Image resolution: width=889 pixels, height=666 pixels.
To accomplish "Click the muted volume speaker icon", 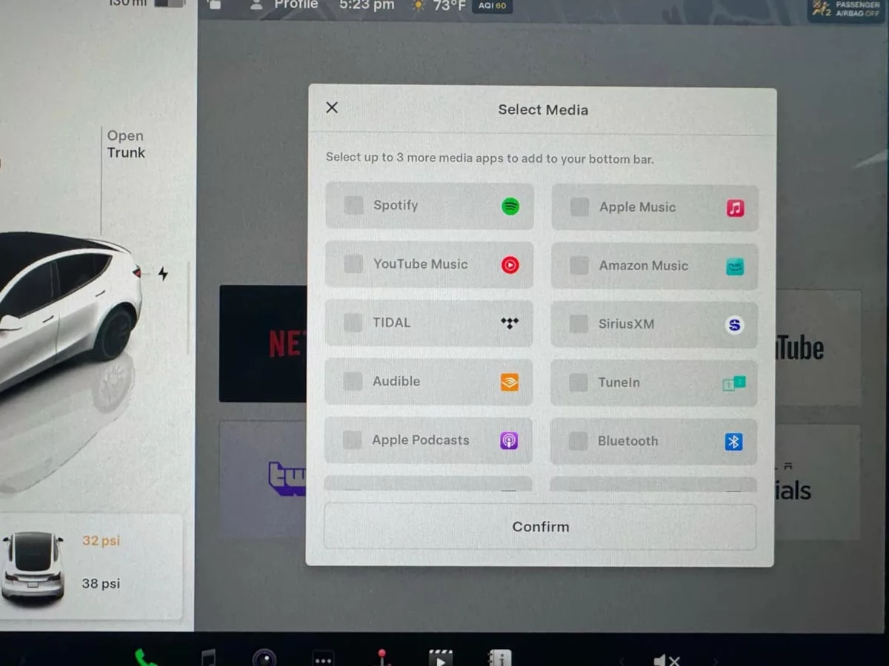I will click(666, 659).
